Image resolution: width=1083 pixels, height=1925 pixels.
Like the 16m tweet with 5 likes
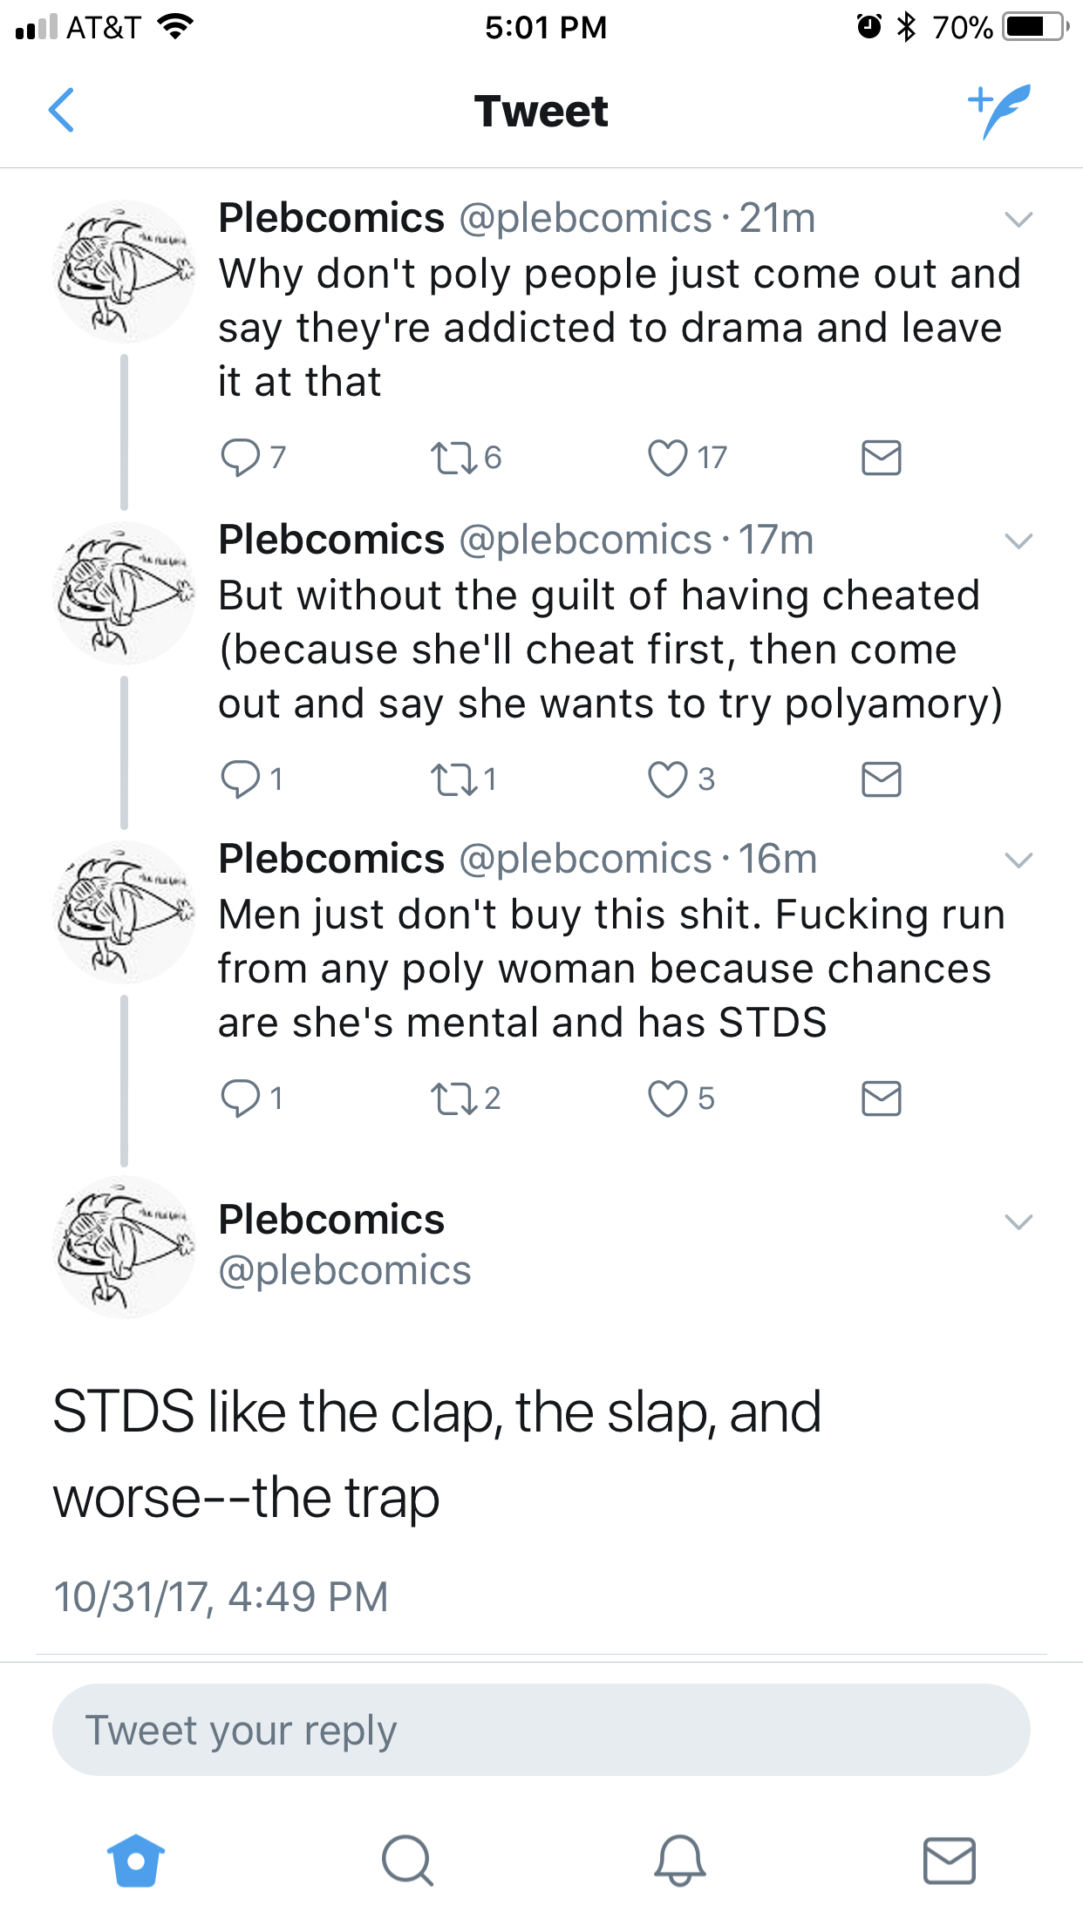tap(668, 1099)
